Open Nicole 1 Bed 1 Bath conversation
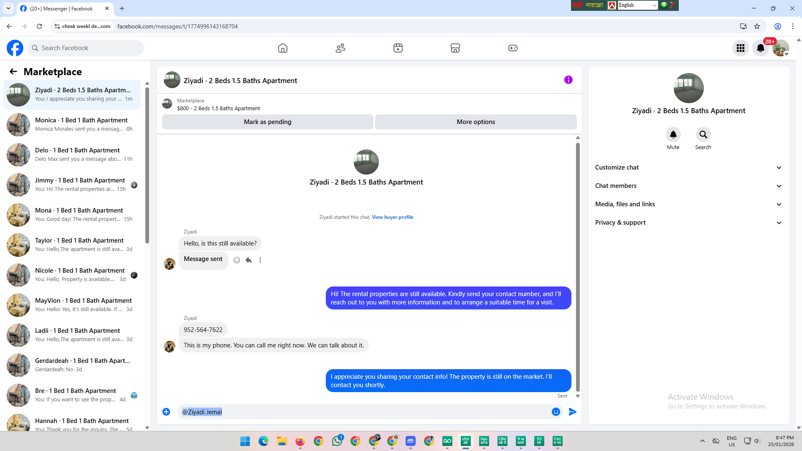 pos(72,275)
